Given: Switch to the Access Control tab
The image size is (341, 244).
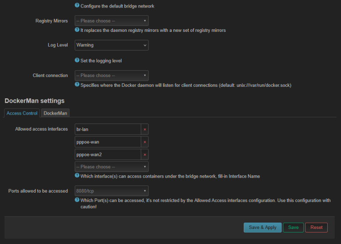Looking at the screenshot, I should click(x=22, y=113).
